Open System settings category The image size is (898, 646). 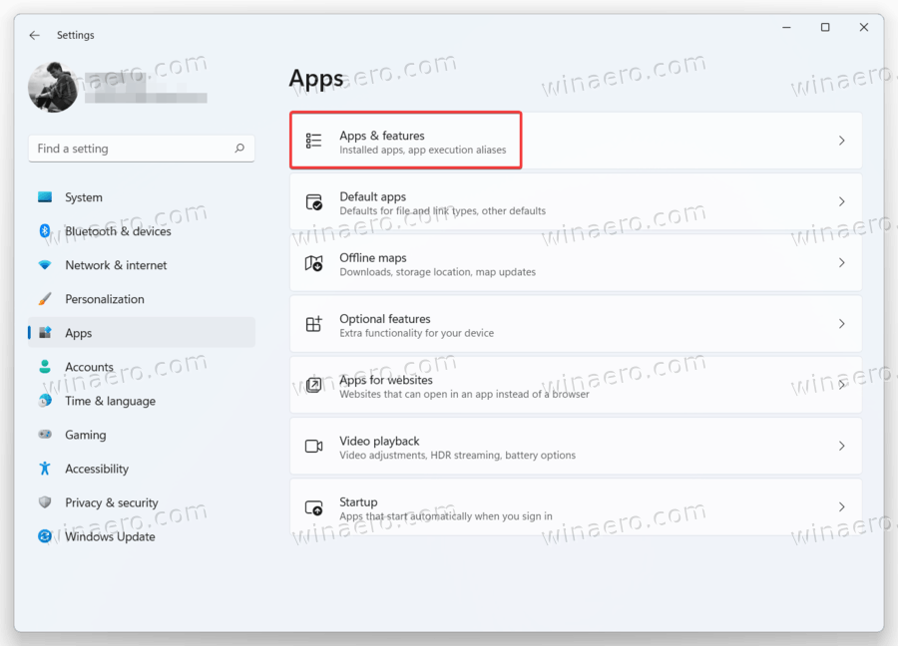142,197
